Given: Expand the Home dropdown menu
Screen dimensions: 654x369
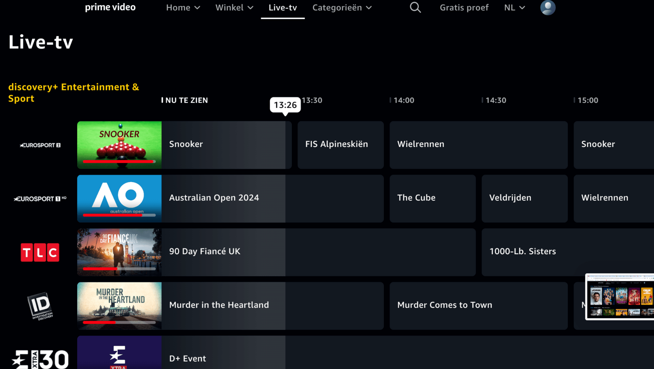Looking at the screenshot, I should (183, 8).
